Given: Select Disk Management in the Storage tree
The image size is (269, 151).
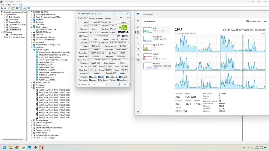Looking at the screenshot, I should point(16,35).
